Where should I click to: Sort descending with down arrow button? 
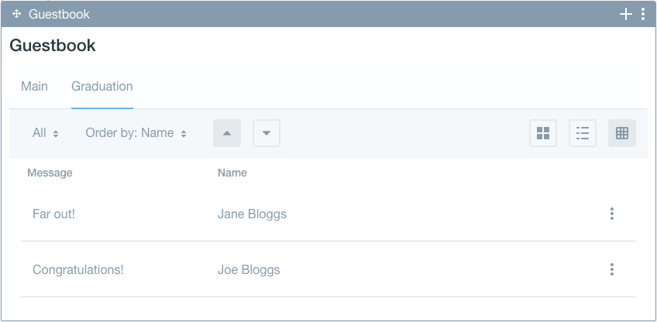pos(267,133)
